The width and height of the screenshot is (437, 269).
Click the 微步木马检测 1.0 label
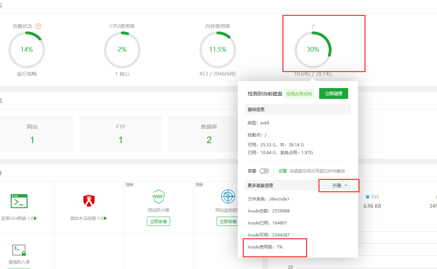coord(89,218)
